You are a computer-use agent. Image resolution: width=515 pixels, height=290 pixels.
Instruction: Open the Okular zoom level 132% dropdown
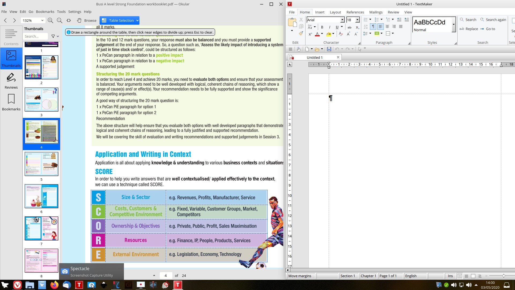[x=42, y=20]
